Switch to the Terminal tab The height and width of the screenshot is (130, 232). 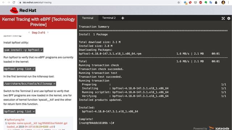(88, 18)
